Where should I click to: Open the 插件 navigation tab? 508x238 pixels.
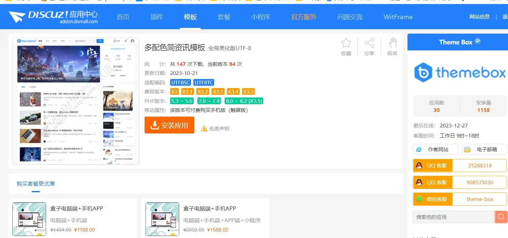(x=157, y=17)
